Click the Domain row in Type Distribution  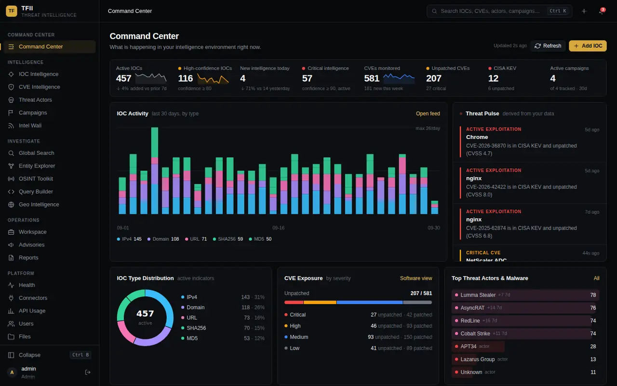[223, 307]
